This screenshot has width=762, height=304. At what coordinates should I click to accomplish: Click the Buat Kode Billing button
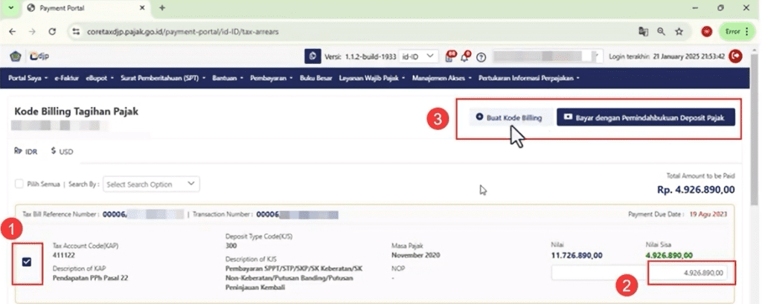[509, 117]
